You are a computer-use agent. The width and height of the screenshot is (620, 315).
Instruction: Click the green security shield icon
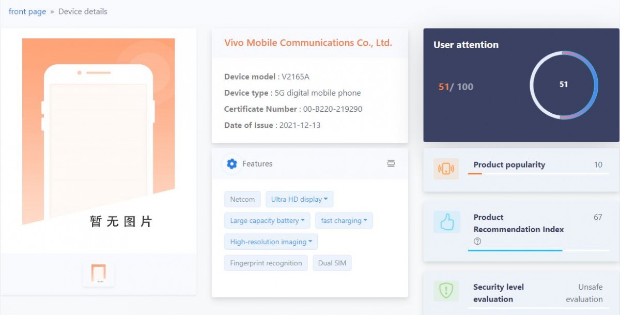[446, 291]
